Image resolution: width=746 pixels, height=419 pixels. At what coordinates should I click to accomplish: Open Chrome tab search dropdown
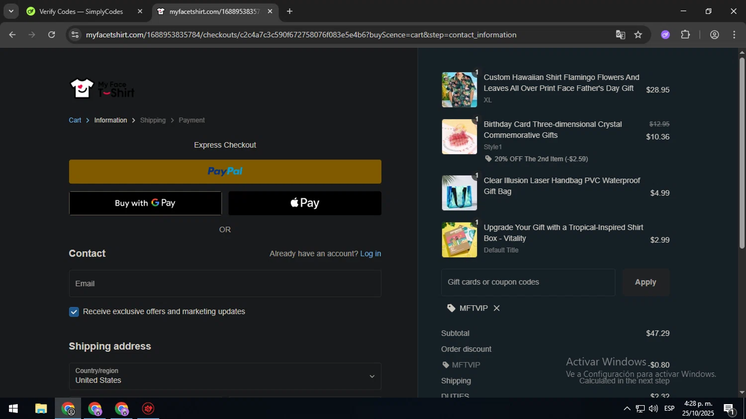coord(11,11)
